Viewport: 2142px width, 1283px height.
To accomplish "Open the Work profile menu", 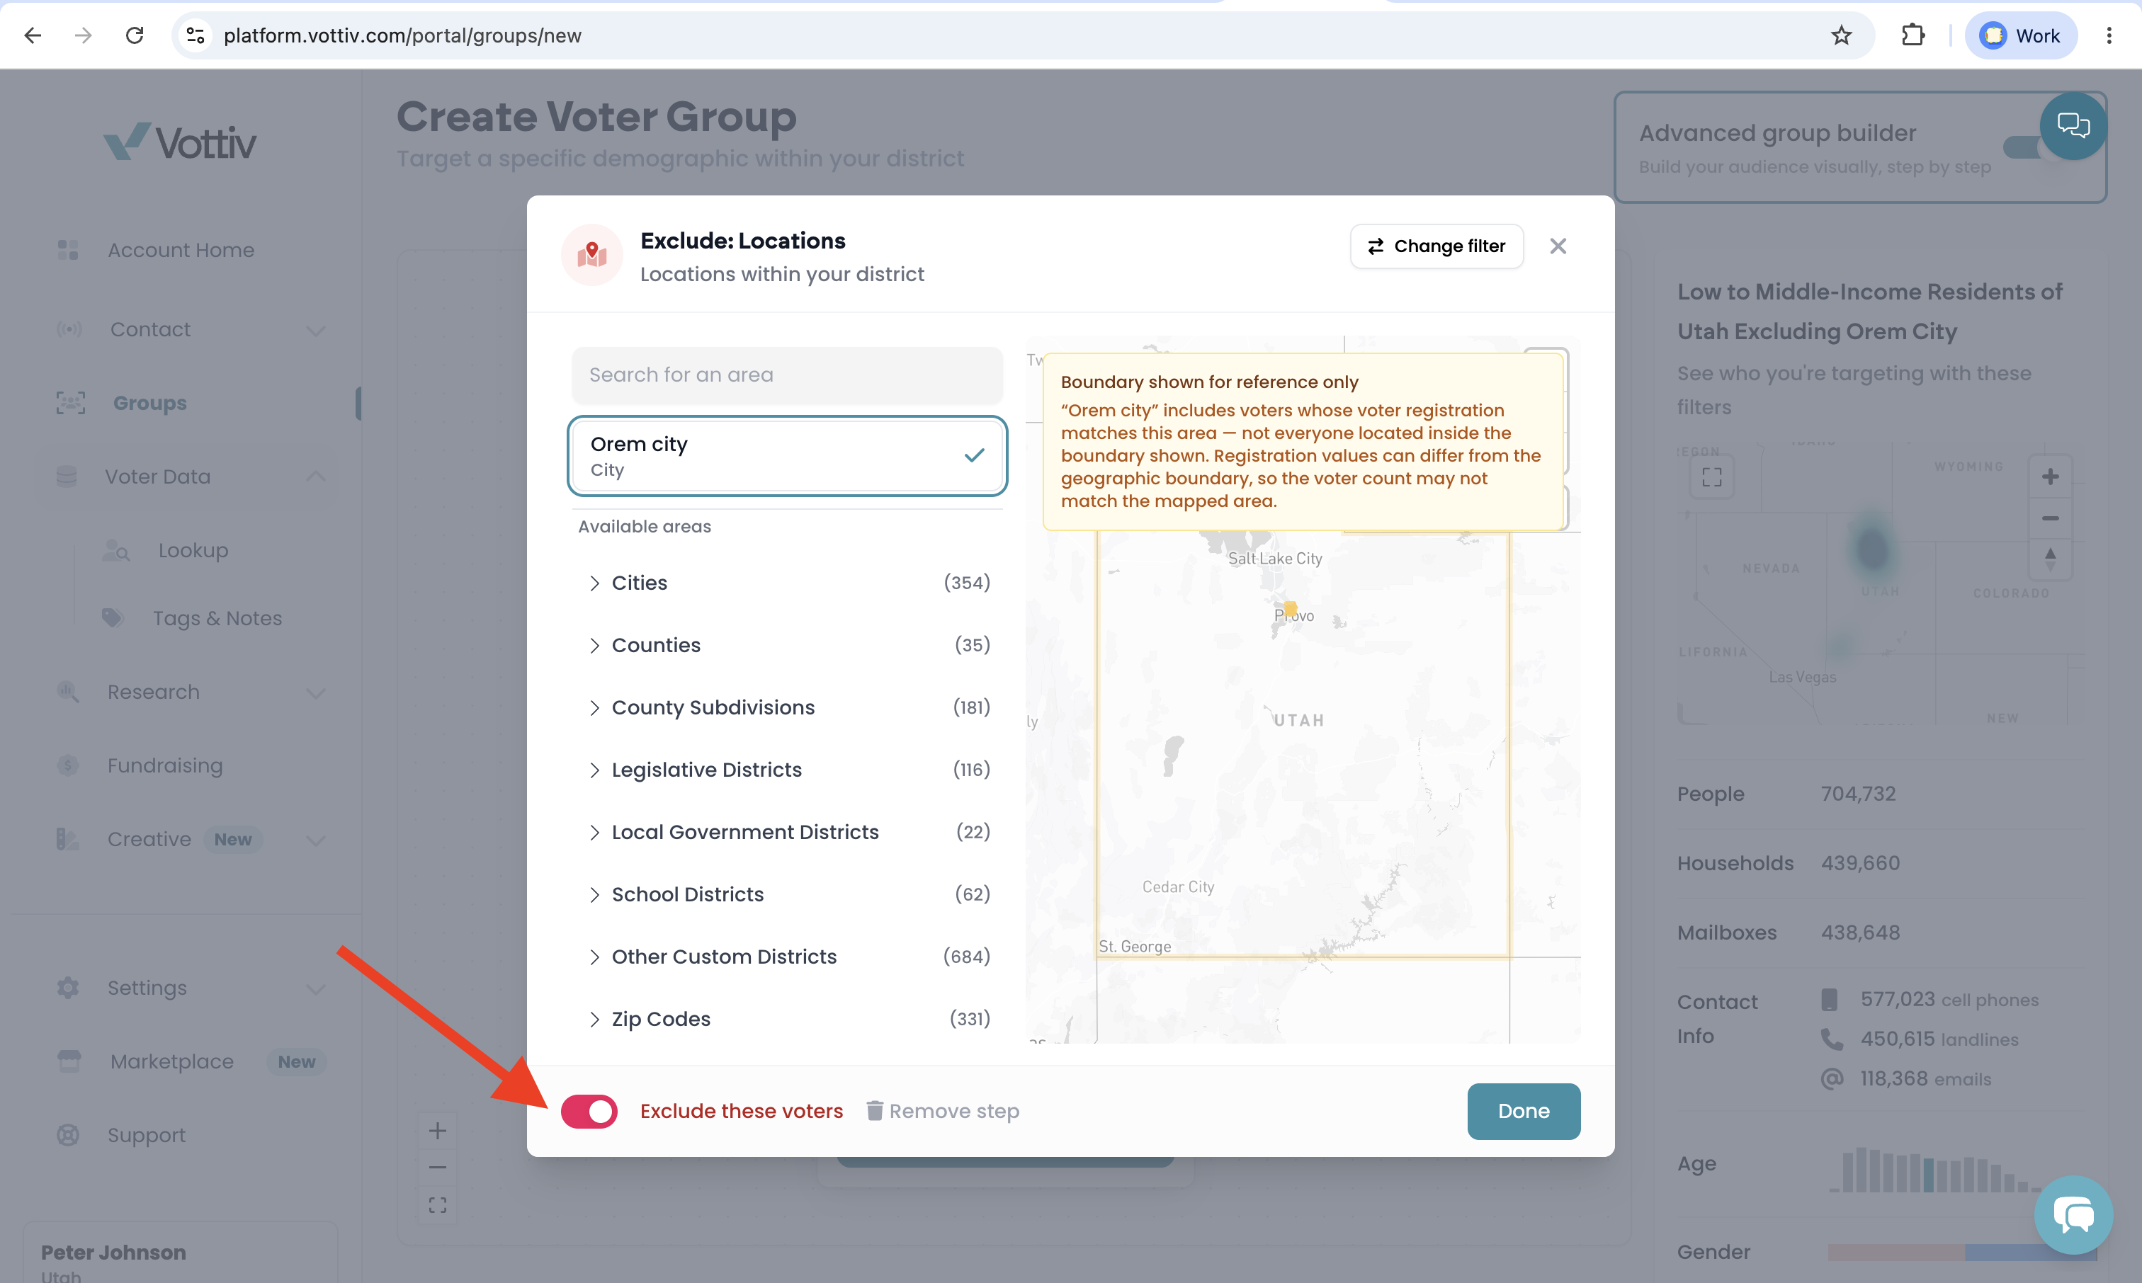I will pyautogui.click(x=2020, y=35).
